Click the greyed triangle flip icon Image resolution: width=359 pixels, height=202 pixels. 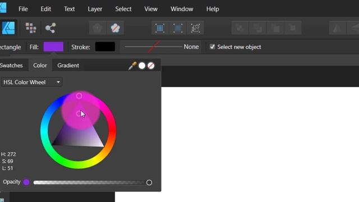point(337,28)
